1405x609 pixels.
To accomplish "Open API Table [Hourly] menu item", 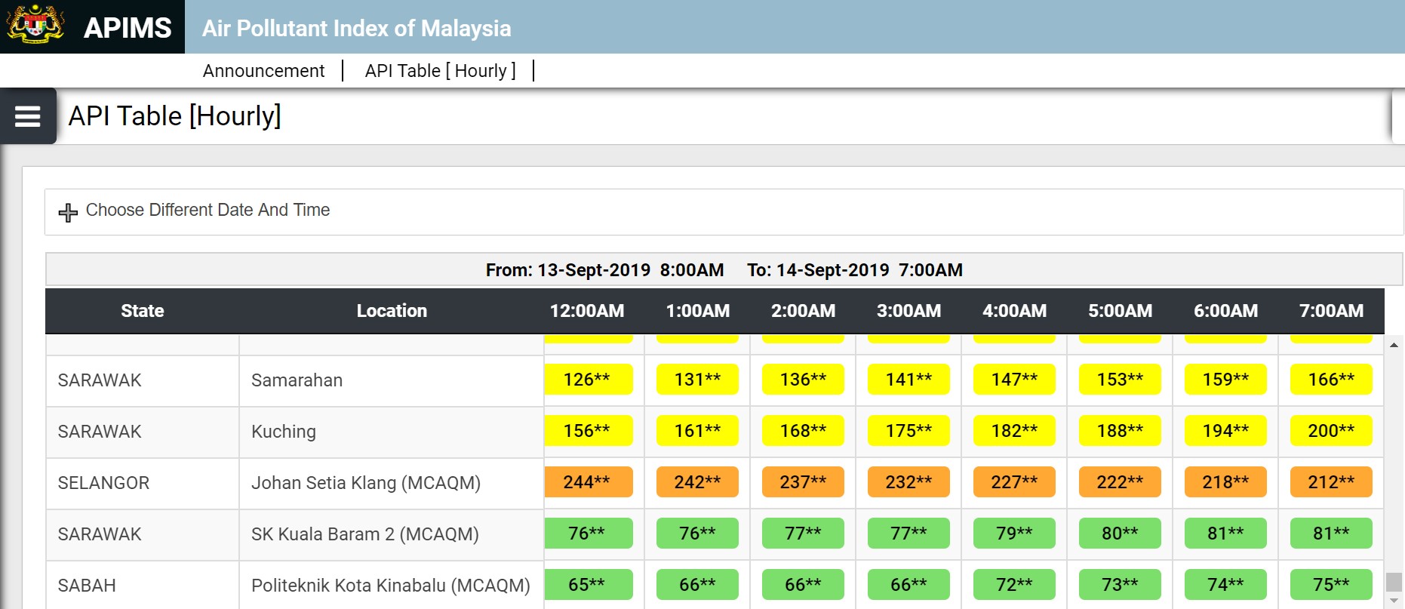I will 440,70.
